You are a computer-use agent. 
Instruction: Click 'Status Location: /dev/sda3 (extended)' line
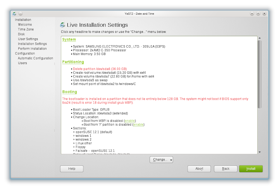click(x=100, y=113)
